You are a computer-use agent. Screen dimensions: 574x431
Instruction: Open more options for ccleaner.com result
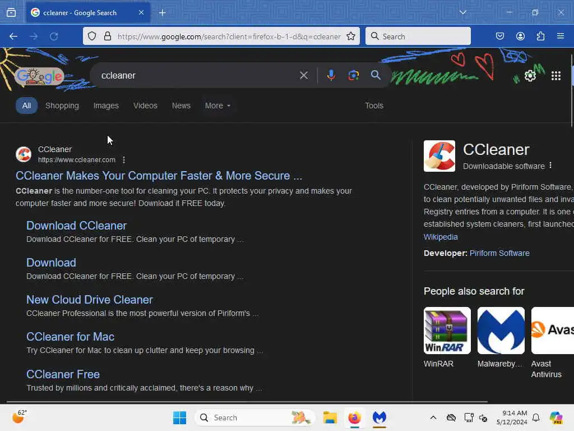[124, 160]
